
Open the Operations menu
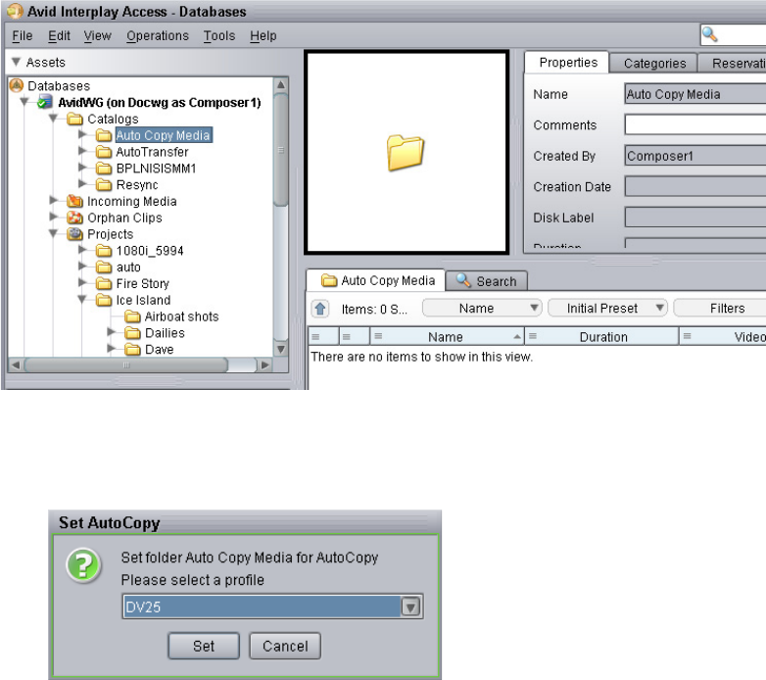click(x=158, y=35)
